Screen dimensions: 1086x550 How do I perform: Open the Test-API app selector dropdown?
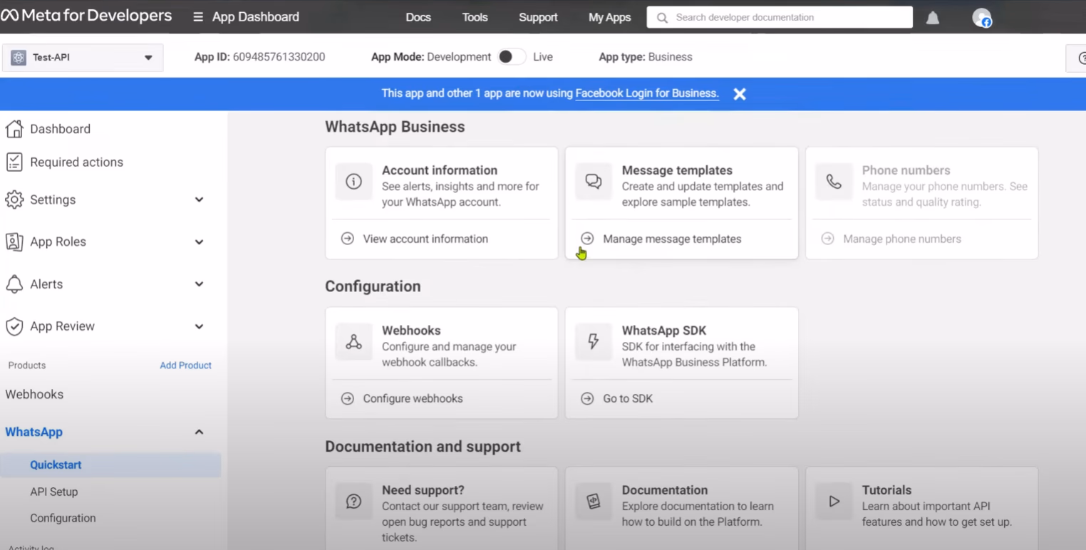point(83,58)
